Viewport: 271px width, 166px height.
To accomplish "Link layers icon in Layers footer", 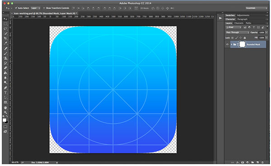I will [233, 162].
